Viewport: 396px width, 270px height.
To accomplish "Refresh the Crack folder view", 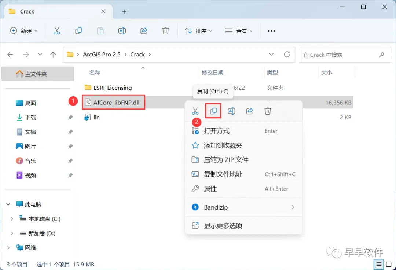I will pos(287,54).
